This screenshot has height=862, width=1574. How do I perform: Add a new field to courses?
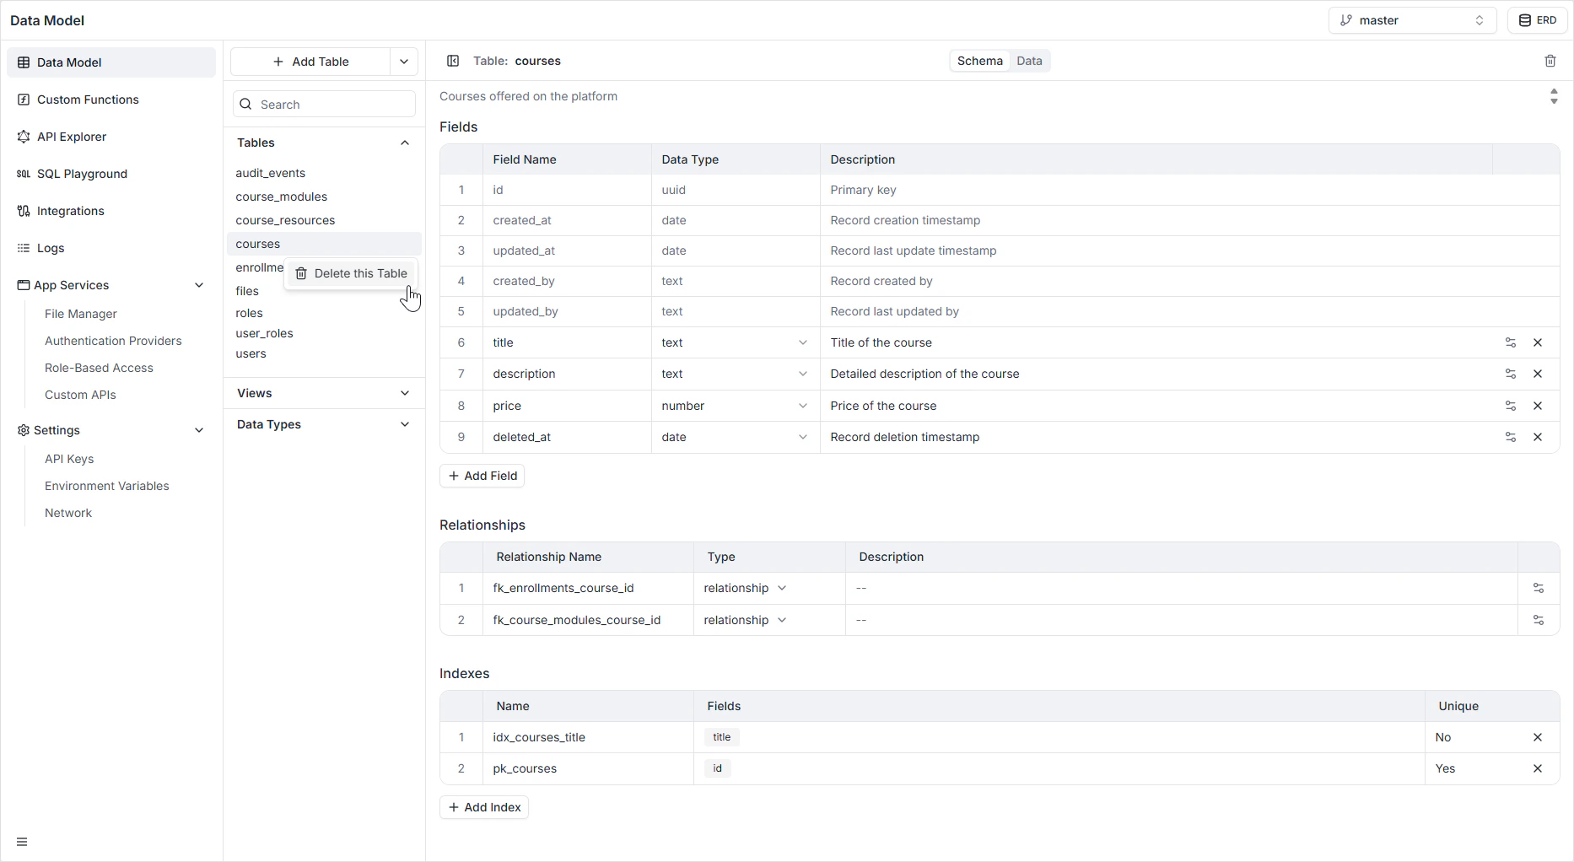pyautogui.click(x=482, y=476)
